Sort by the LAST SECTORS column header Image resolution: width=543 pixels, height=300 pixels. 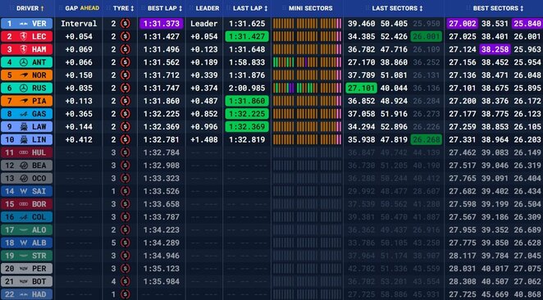(397, 8)
